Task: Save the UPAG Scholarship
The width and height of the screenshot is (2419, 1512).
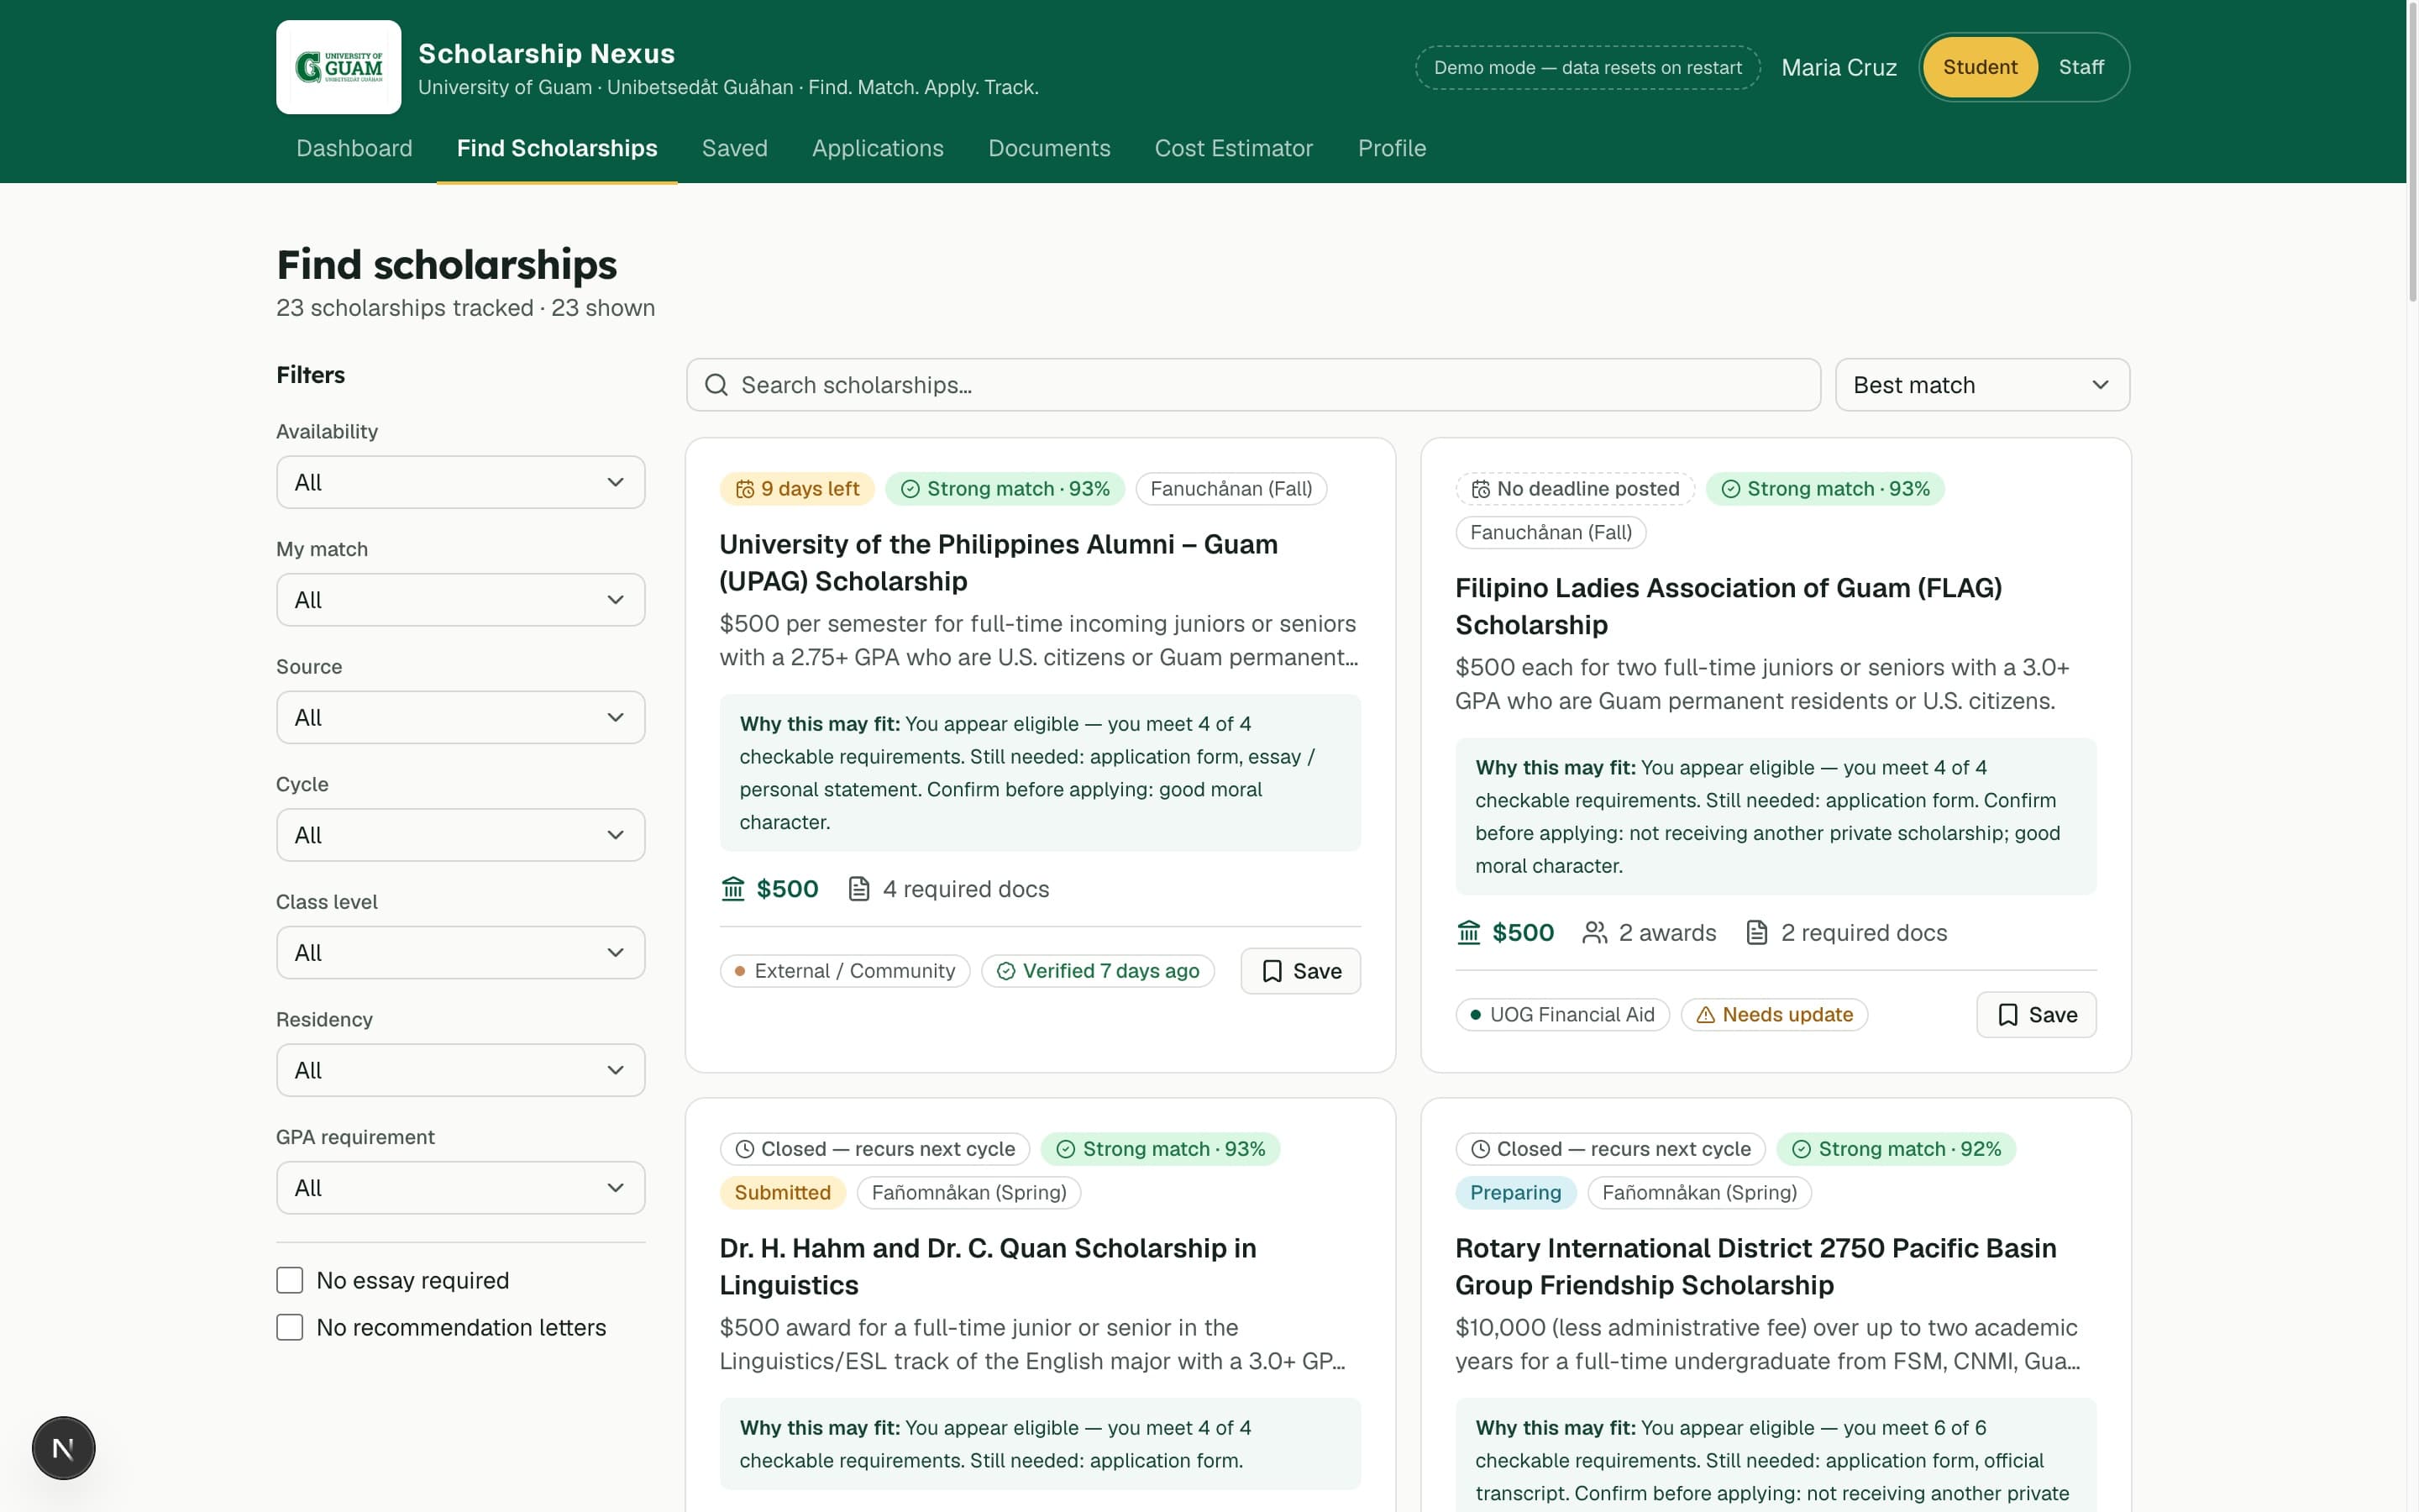Action: coord(1300,971)
